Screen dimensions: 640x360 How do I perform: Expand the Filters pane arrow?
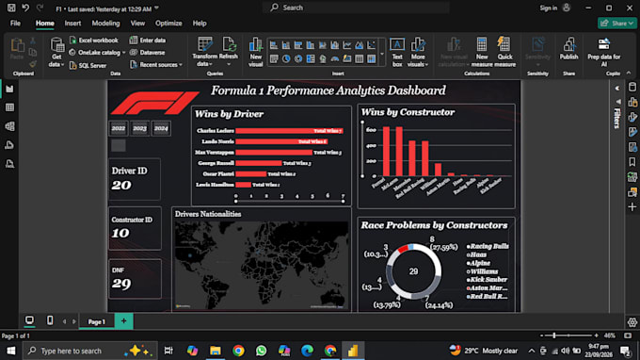tap(617, 89)
